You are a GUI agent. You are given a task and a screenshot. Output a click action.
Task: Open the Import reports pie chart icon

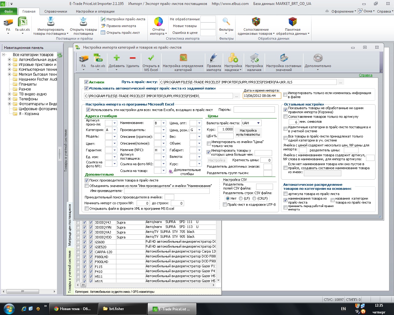tap(158, 22)
